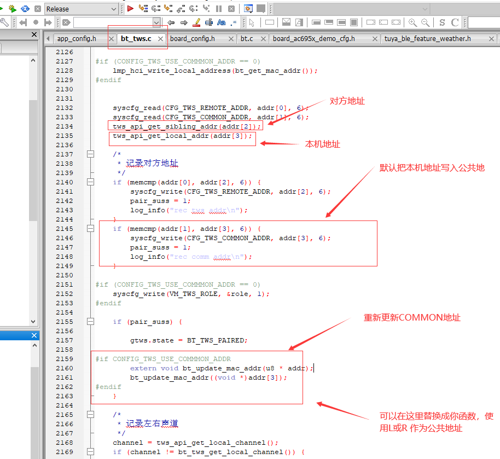Toggle Match case (Aa) option
The height and width of the screenshot is (459, 500).
tap(222, 22)
